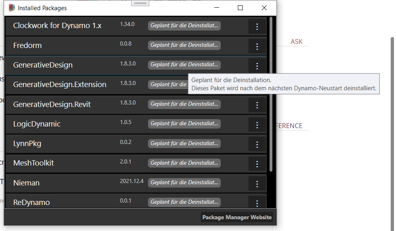The width and height of the screenshot is (396, 231).
Task: Open the three-dot menu for GenerativeDesign
Action: pyautogui.click(x=257, y=66)
